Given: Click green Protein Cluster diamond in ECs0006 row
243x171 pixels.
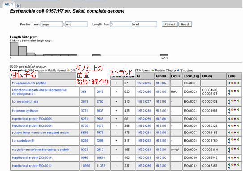Looking at the screenshot, I should pos(238,126).
